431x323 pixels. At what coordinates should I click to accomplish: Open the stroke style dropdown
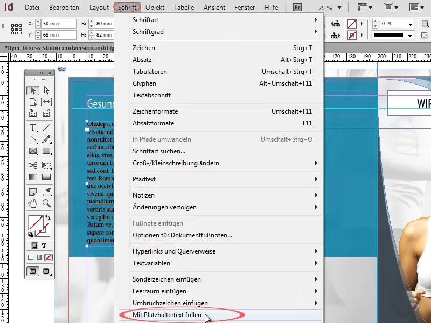click(x=410, y=36)
